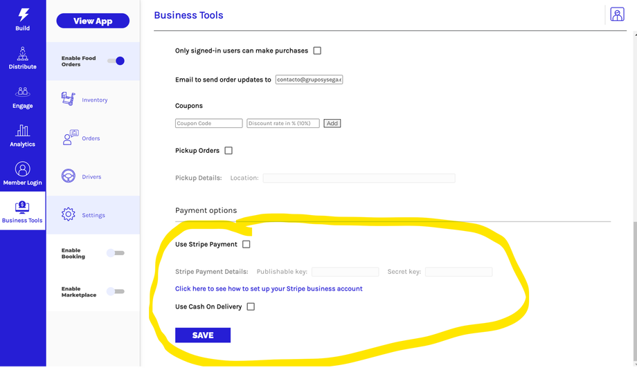Click the Add coupon button
Viewport: 637px width, 370px height.
click(x=332, y=123)
